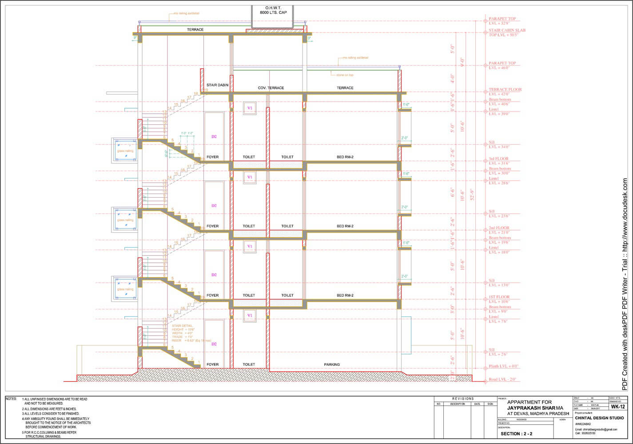The image size is (633, 444).
Task: Select the V1 window symbol on third floor
Action: (250, 107)
